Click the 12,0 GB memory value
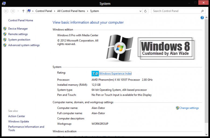Viewport: 210px width, 138px height. pos(96,85)
